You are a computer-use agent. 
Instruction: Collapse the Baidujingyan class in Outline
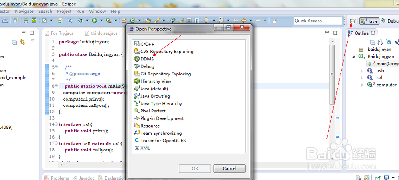point(354,57)
